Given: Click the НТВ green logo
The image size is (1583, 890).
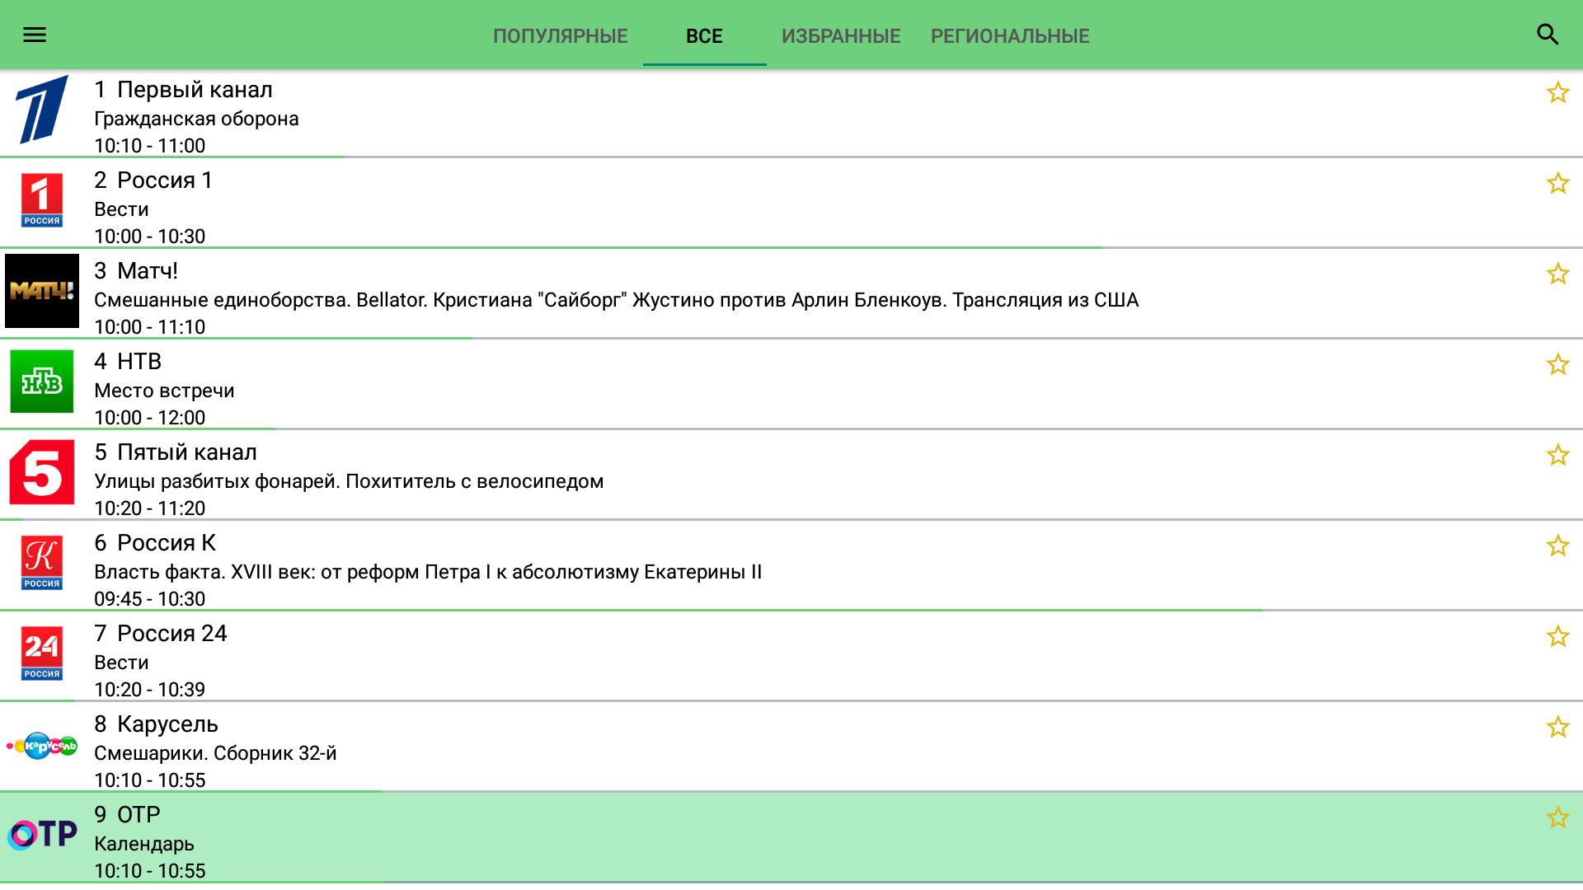Looking at the screenshot, I should pyautogui.click(x=42, y=382).
